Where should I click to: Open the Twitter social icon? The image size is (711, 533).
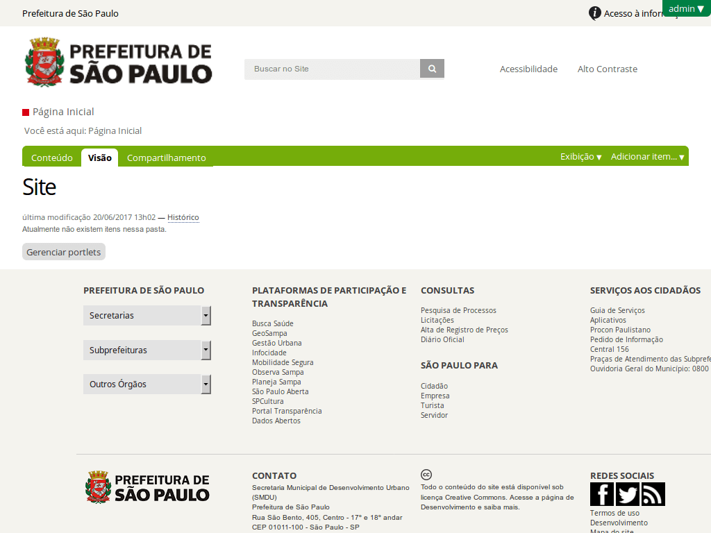point(627,494)
